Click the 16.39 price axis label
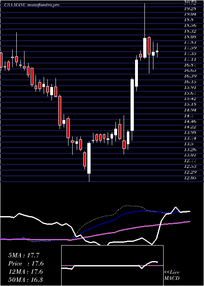 tap(191, 76)
